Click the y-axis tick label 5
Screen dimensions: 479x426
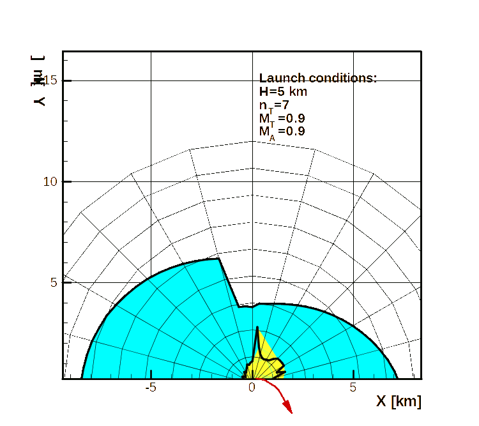54,283
